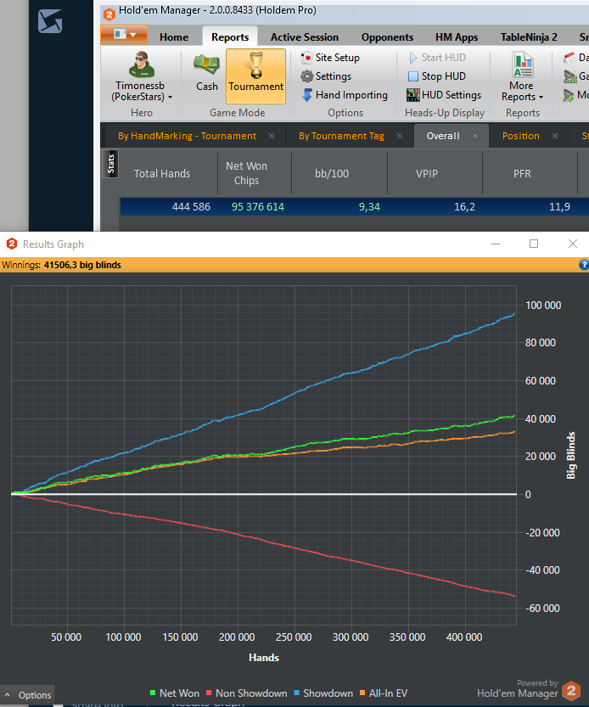Click the Results Graph window logo icon
589x707 pixels.
click(12, 244)
